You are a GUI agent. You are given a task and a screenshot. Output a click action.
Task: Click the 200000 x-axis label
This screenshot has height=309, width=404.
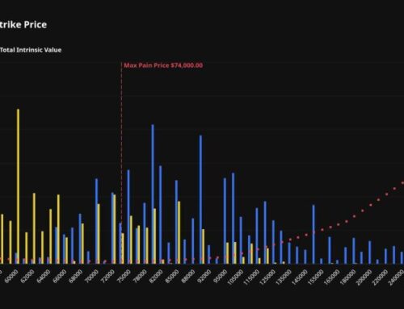(364, 277)
